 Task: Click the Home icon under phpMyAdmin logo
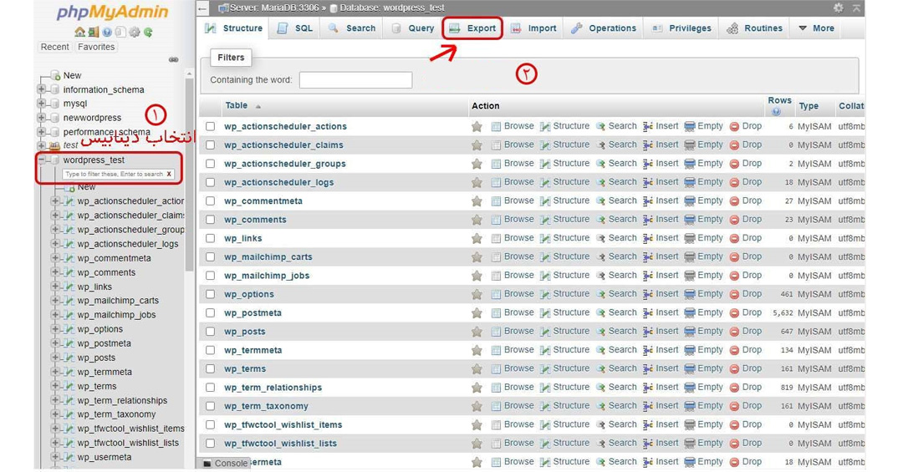79,33
